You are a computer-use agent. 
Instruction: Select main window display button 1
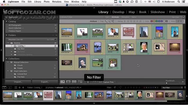click(4, 88)
